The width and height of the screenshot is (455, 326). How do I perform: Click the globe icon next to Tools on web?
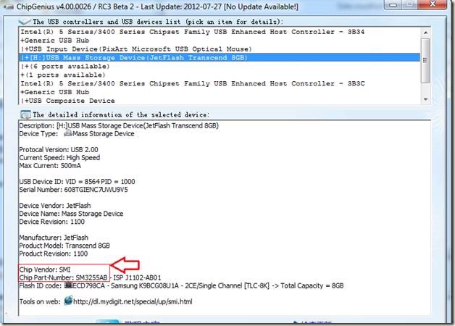point(68,301)
